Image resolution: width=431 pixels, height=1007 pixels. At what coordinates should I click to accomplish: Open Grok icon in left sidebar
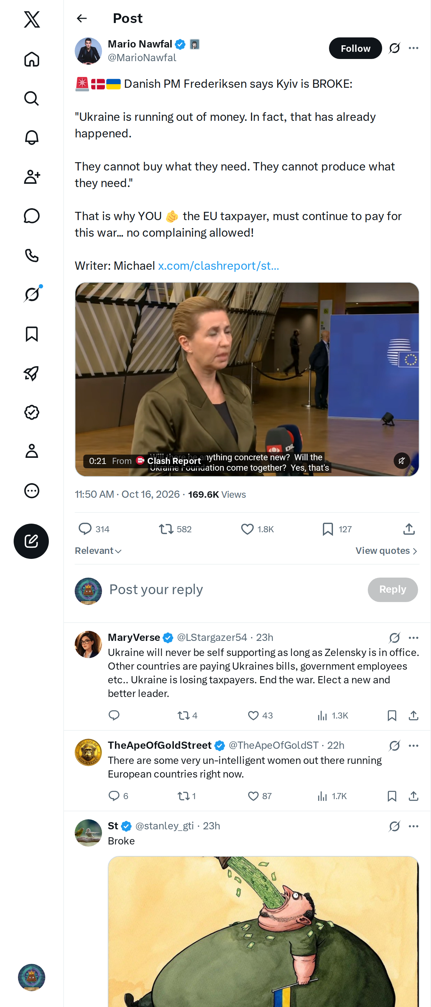click(32, 294)
